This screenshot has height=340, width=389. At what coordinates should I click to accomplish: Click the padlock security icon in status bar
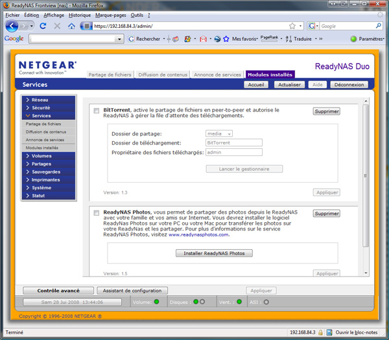click(x=320, y=332)
